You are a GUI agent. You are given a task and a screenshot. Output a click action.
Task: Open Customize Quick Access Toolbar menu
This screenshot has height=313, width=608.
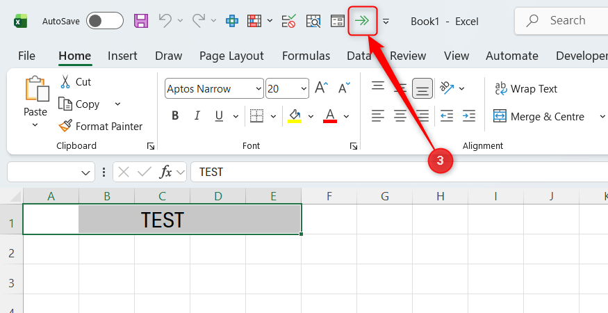tap(386, 21)
